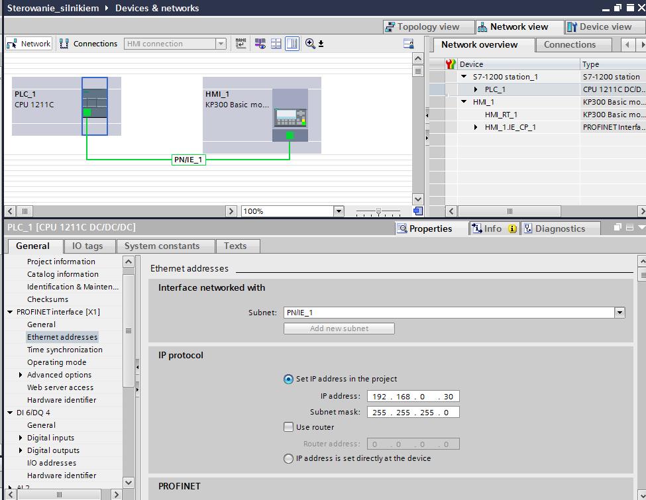646x500 pixels.
Task: Open the 100% zoom level dropdown
Action: (339, 211)
